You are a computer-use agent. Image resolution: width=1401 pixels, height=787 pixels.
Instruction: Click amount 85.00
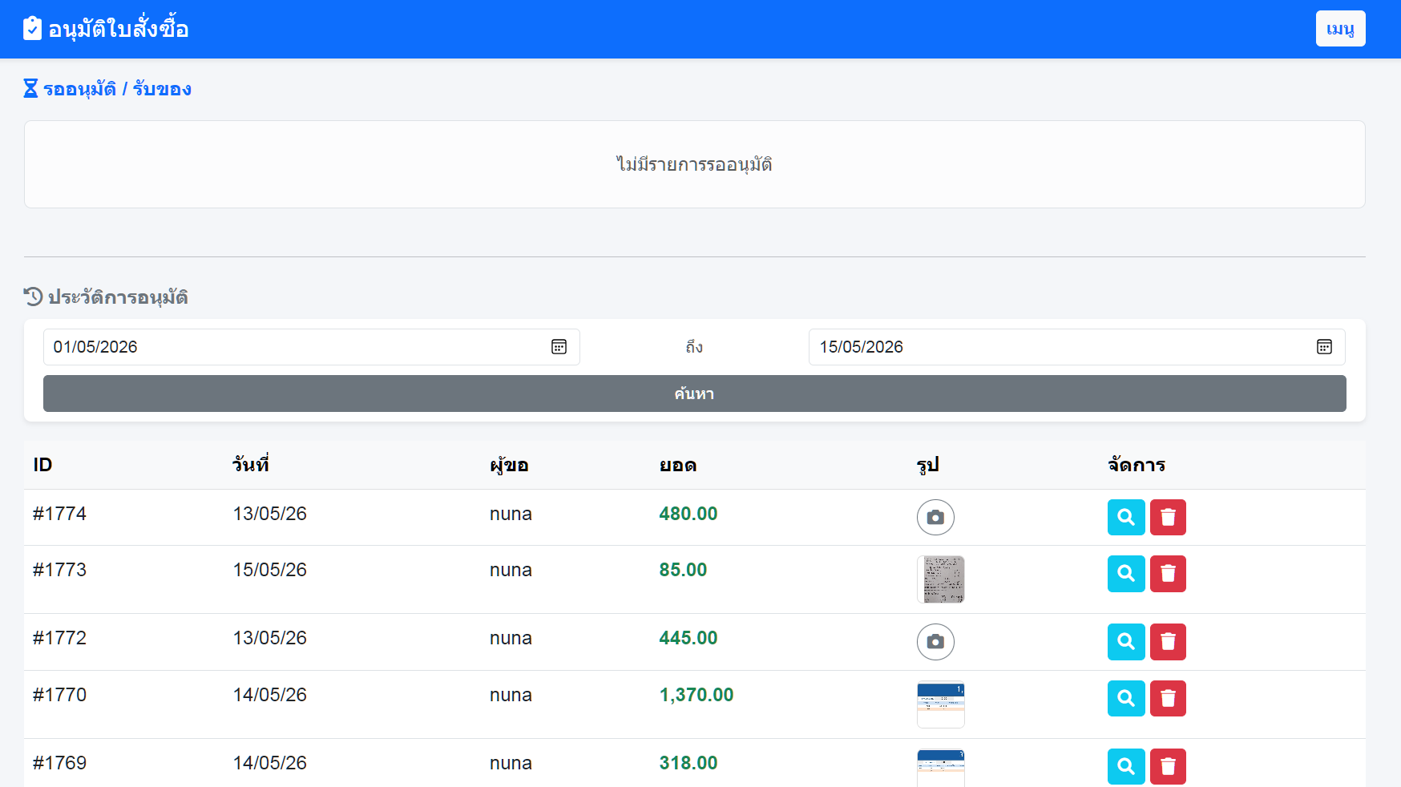[683, 570]
